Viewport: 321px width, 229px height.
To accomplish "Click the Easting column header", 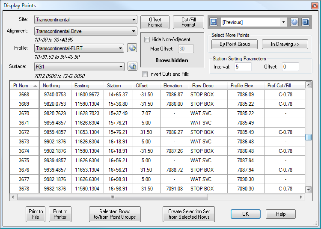I will (x=88, y=86).
